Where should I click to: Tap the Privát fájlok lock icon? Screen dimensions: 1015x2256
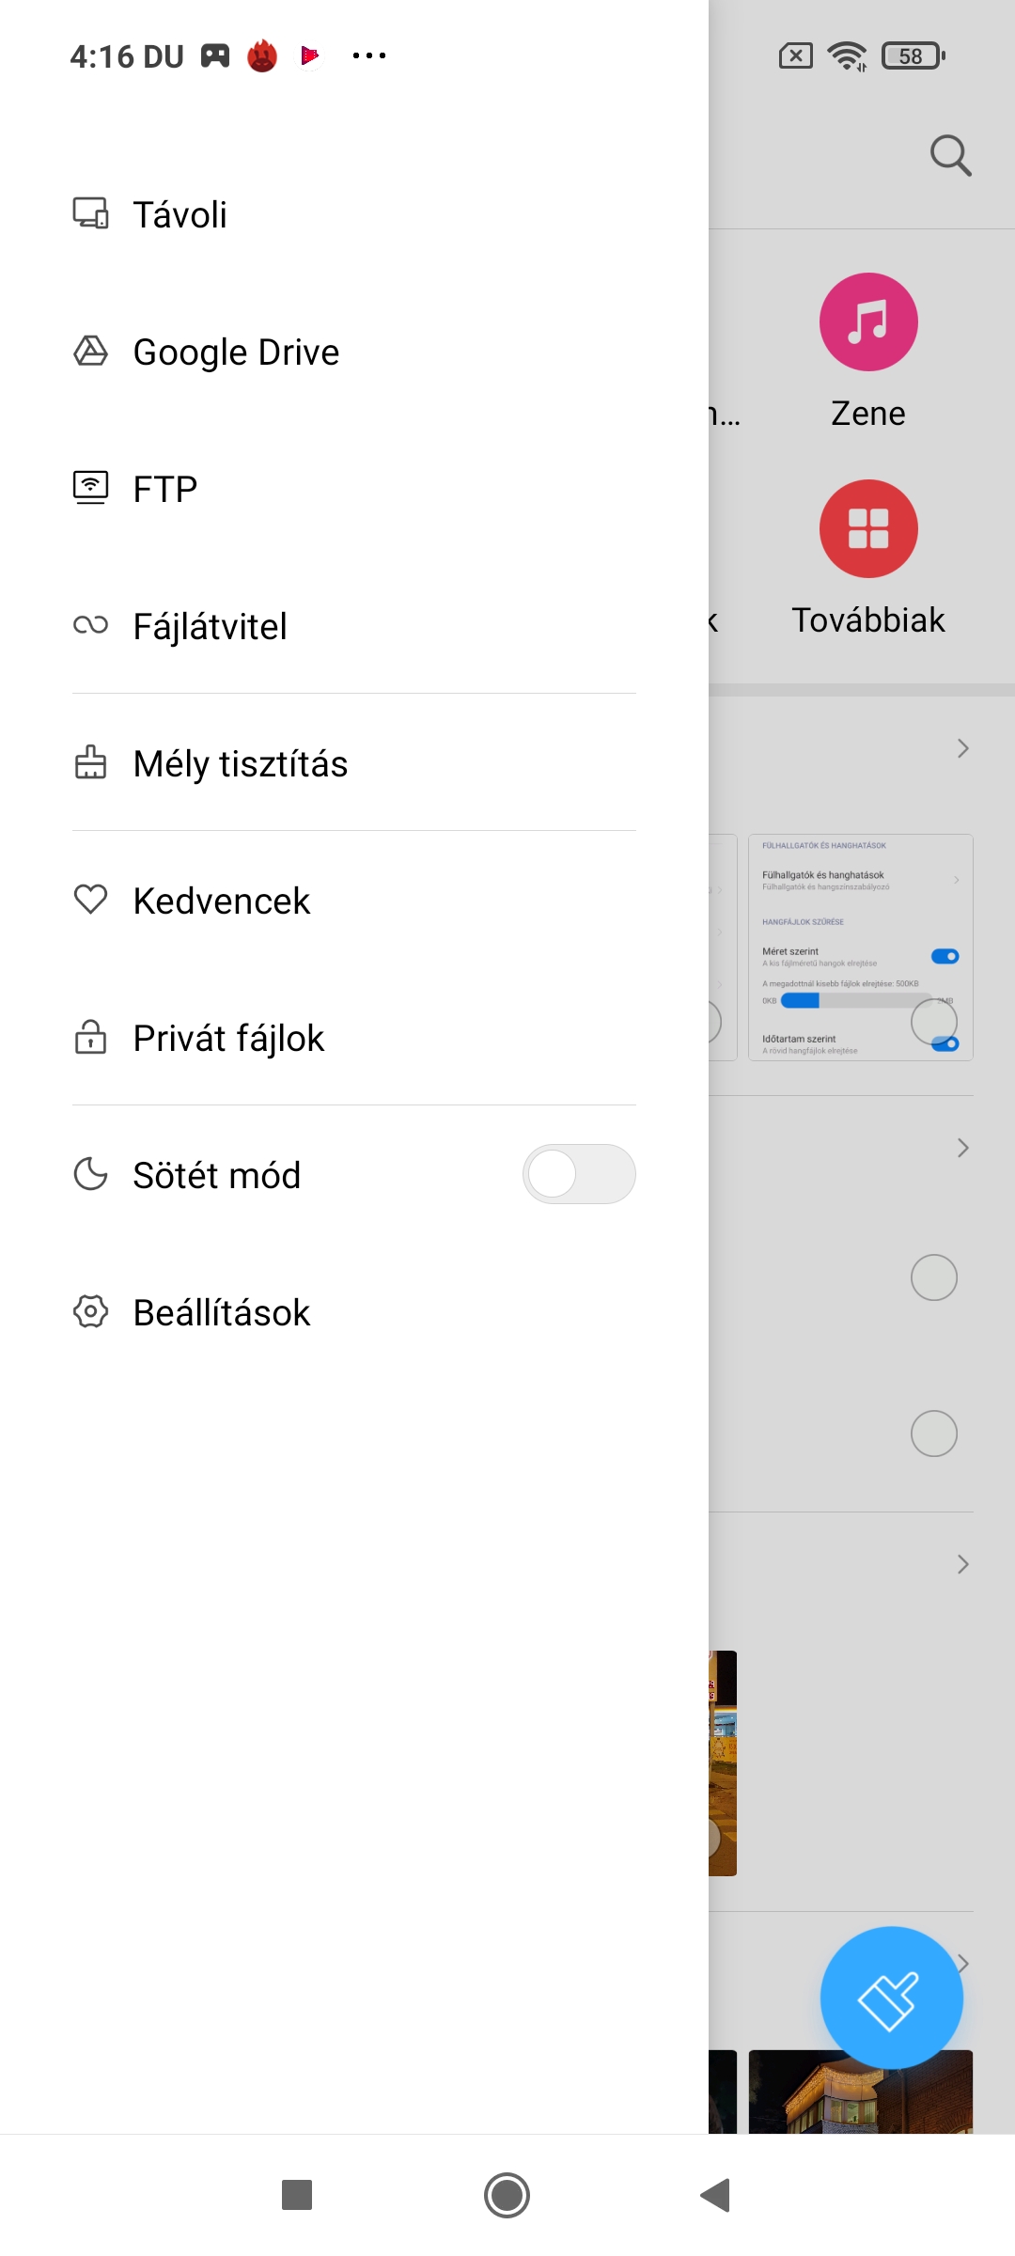tap(90, 1037)
